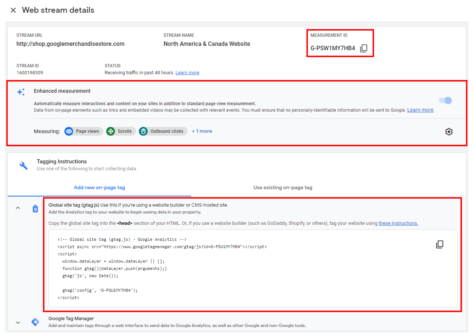The image size is (473, 336).
Task: Close the Web stream details panel
Action: click(x=13, y=10)
